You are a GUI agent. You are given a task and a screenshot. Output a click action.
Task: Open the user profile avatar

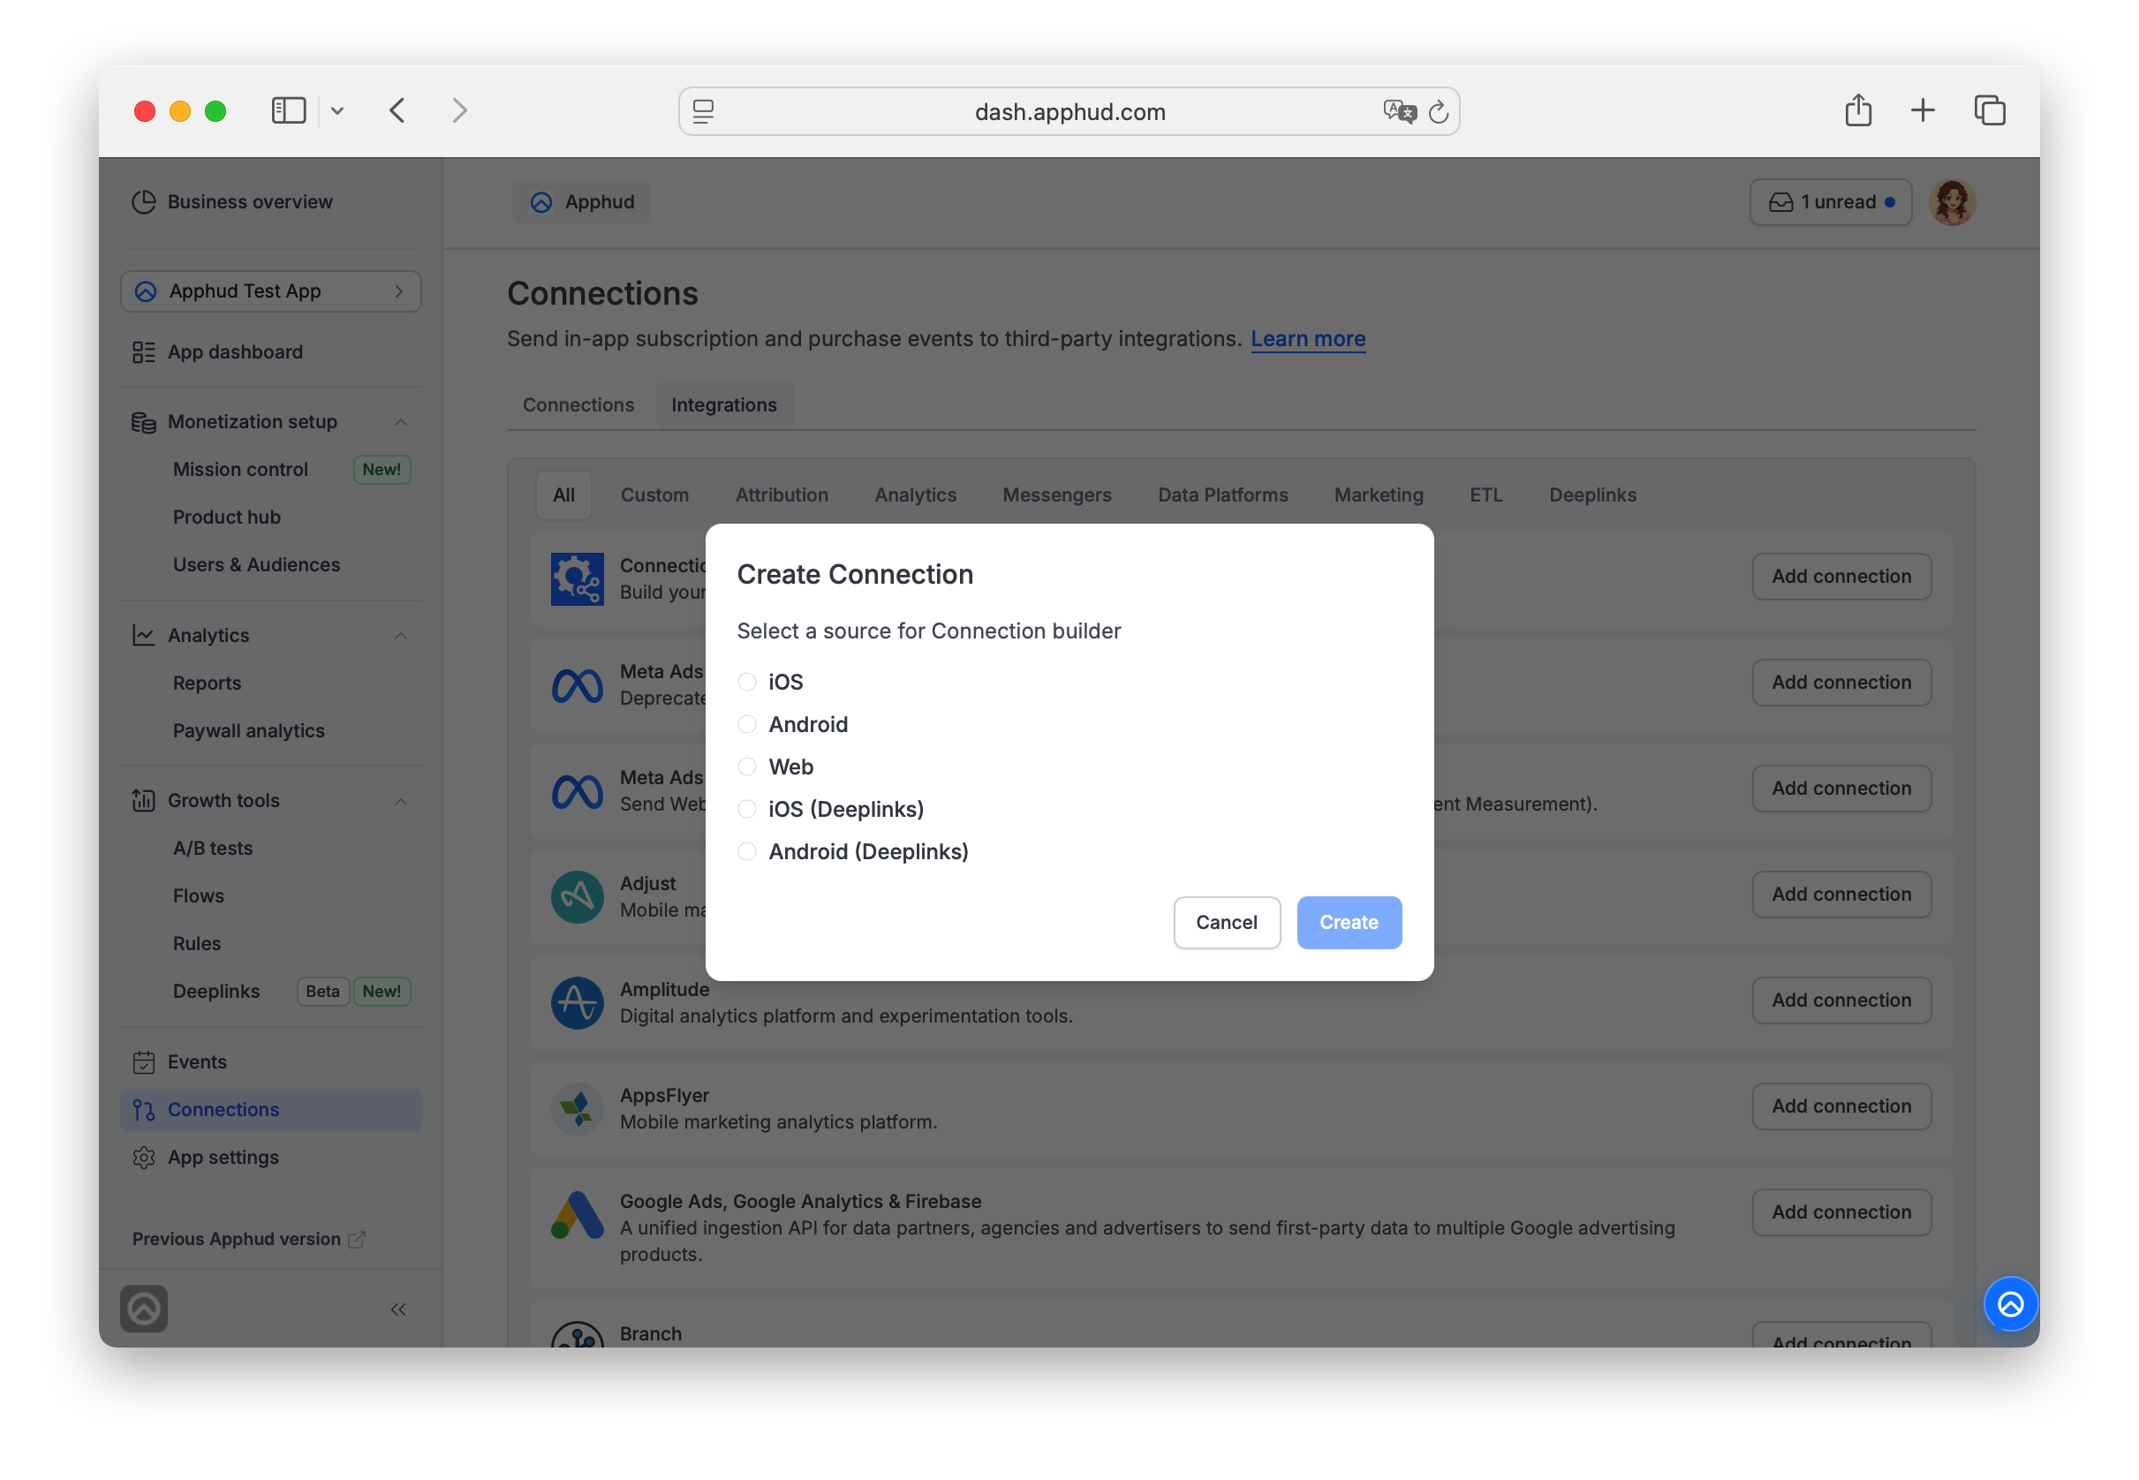[1952, 201]
